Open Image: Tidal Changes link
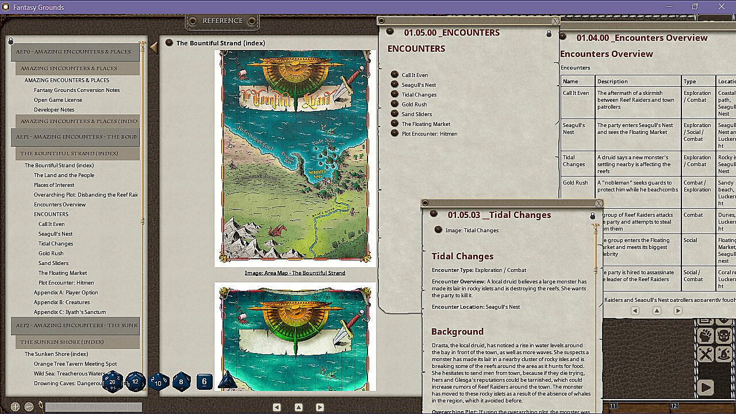This screenshot has height=414, width=736. click(x=471, y=230)
